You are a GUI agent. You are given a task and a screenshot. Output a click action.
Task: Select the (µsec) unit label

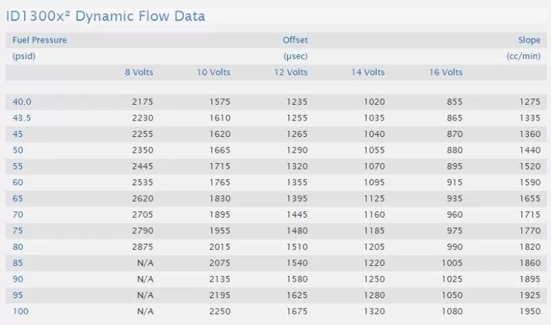point(295,56)
